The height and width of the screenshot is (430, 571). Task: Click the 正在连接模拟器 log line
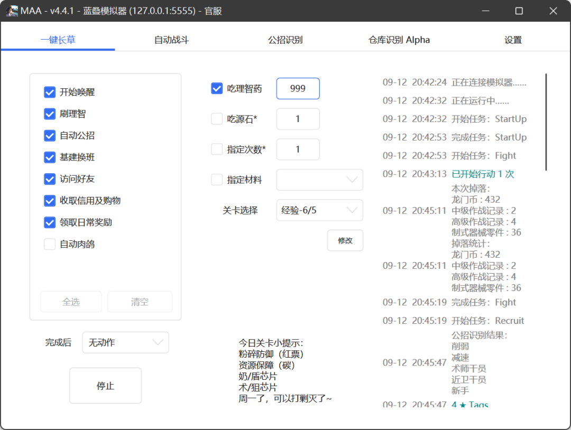(x=489, y=82)
